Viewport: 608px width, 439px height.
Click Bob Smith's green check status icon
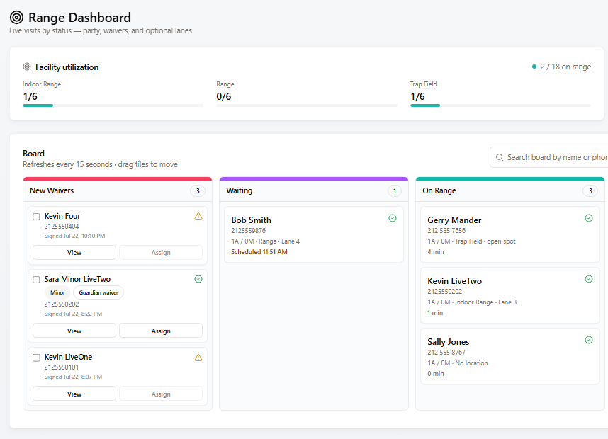coord(393,218)
